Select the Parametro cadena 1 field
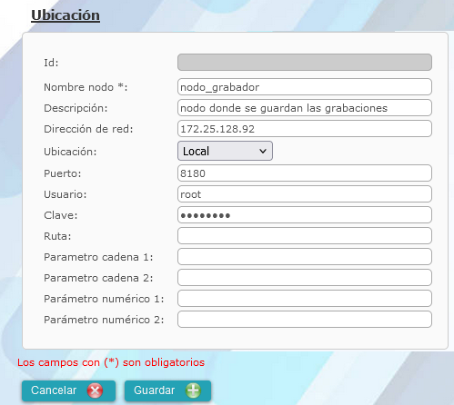Image resolution: width=454 pixels, height=405 pixels. click(x=305, y=257)
